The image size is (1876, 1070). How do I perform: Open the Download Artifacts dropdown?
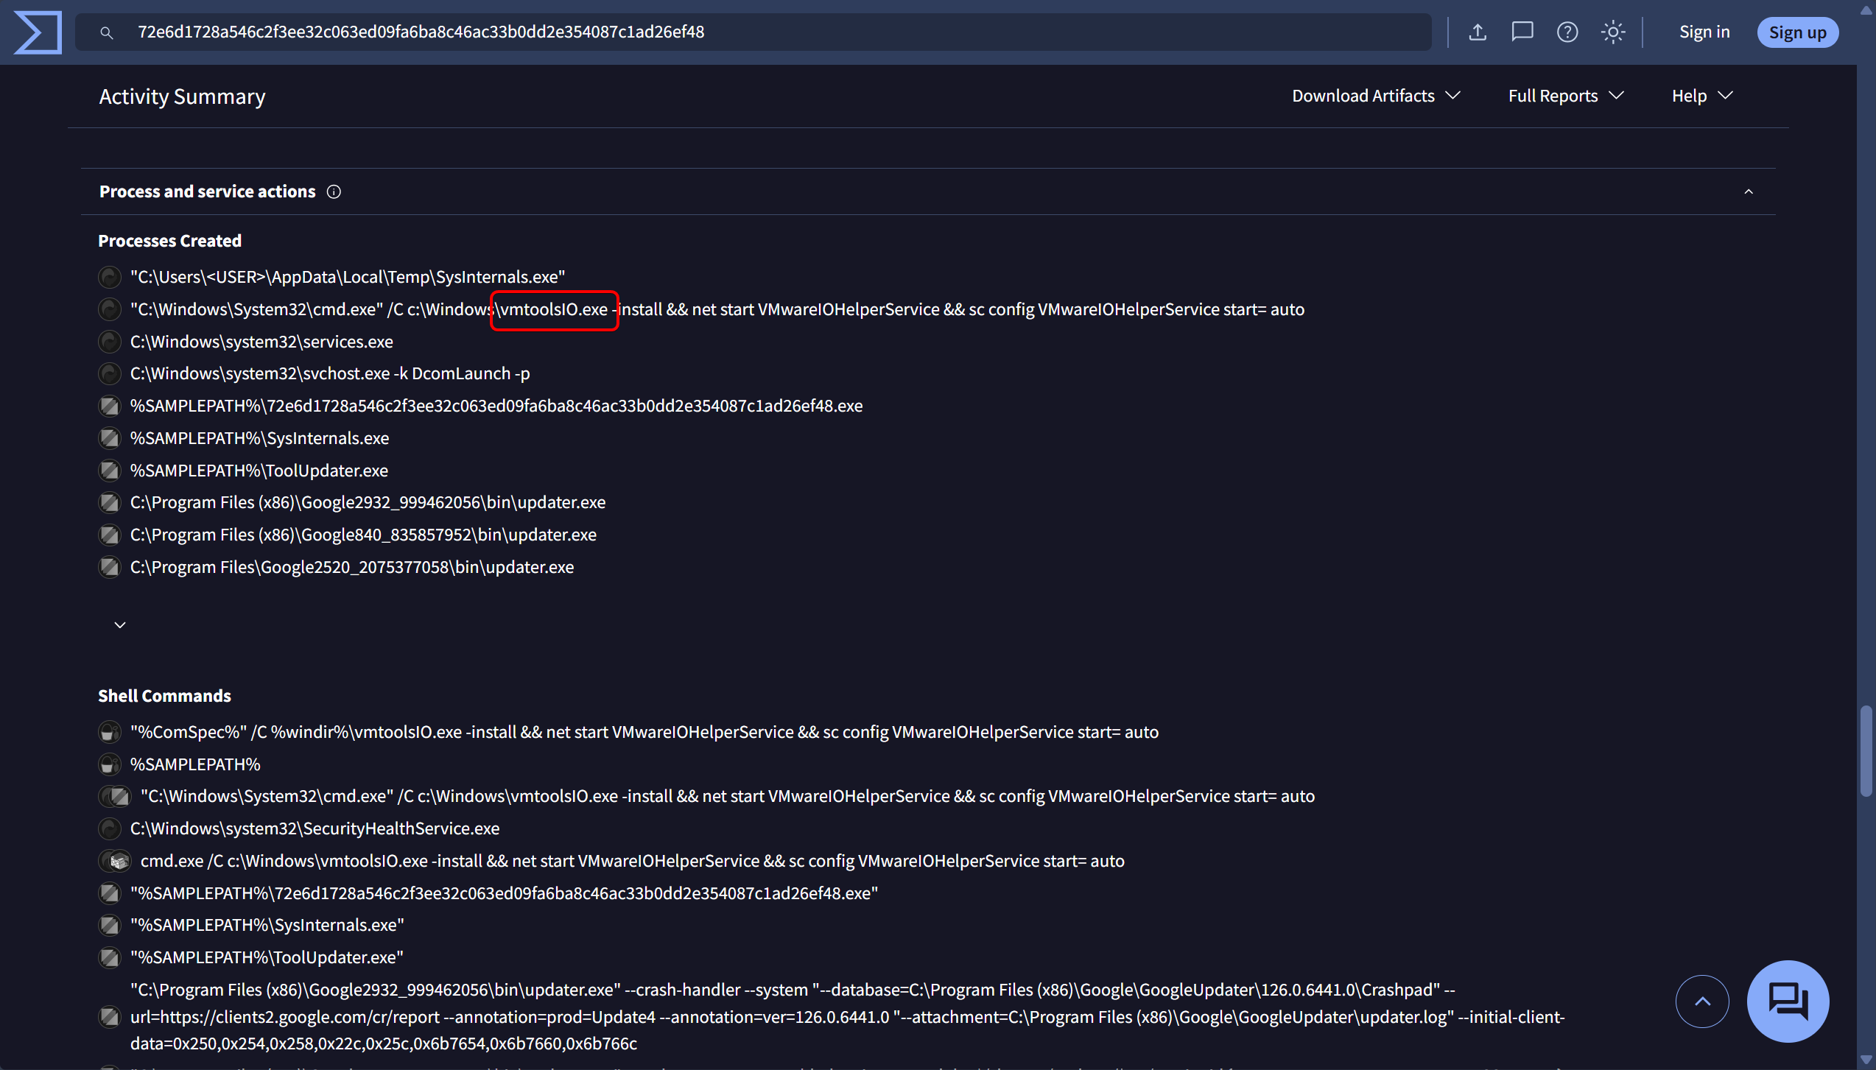click(x=1376, y=96)
